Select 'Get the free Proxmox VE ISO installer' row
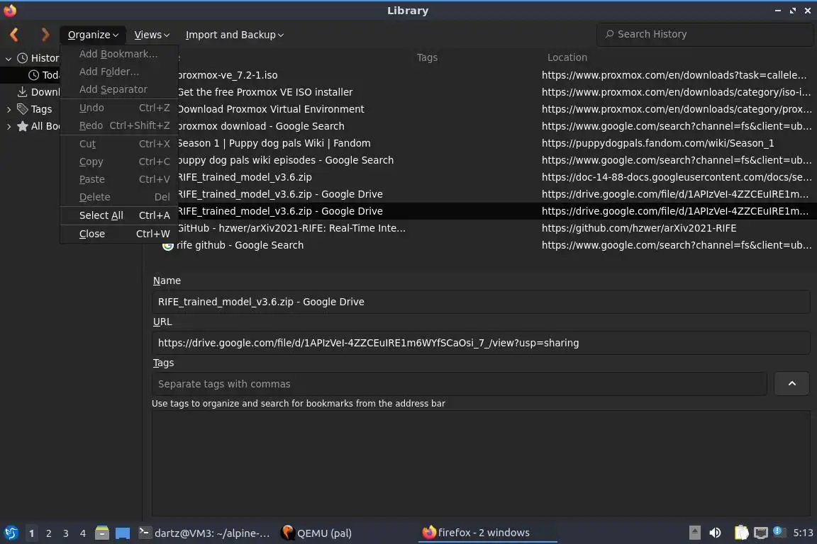The image size is (817, 544). tap(479, 92)
